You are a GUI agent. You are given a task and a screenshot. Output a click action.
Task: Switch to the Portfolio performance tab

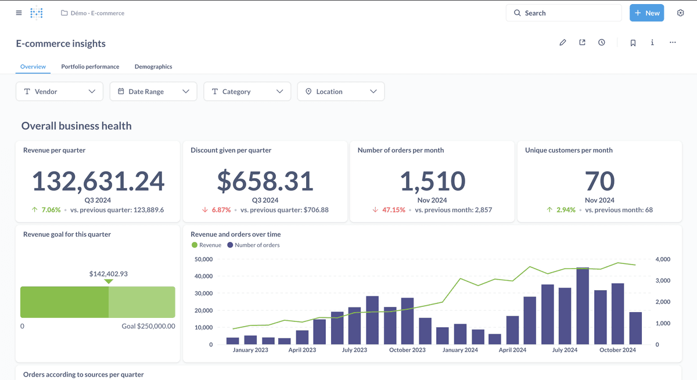coord(90,67)
